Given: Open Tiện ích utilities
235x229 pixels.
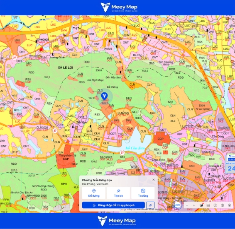Looking at the screenshot, I should tap(118, 193).
